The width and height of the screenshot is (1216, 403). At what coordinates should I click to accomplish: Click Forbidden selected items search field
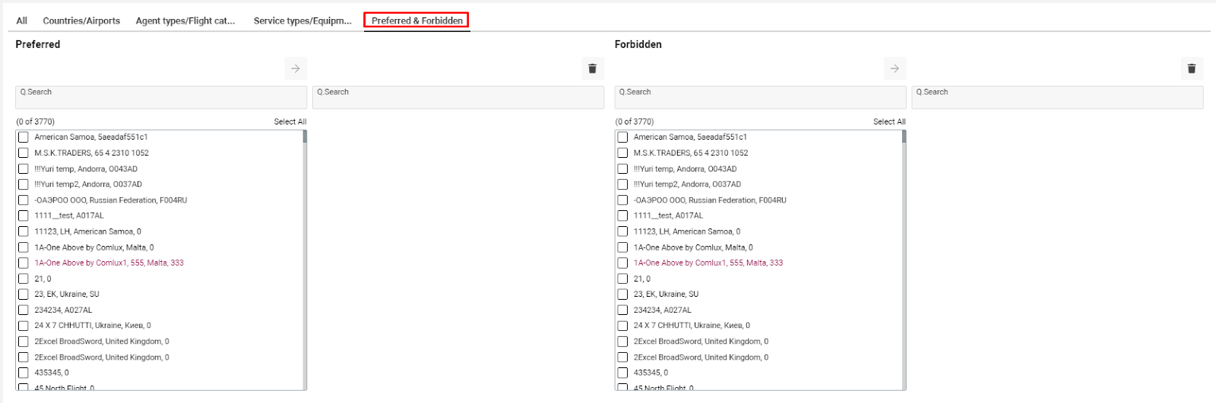(1057, 97)
